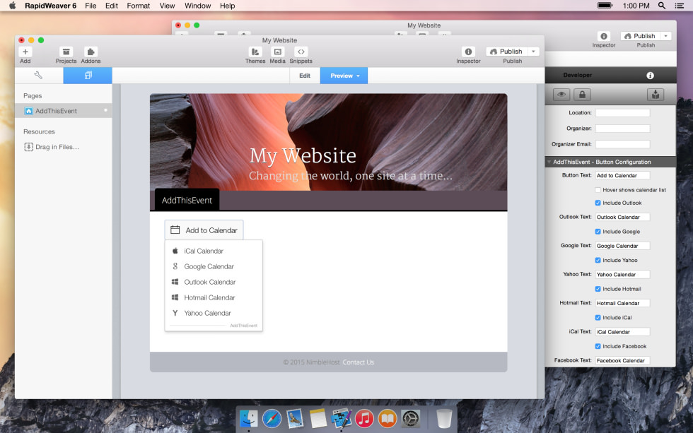Open the Preview dropdown

coord(344,76)
